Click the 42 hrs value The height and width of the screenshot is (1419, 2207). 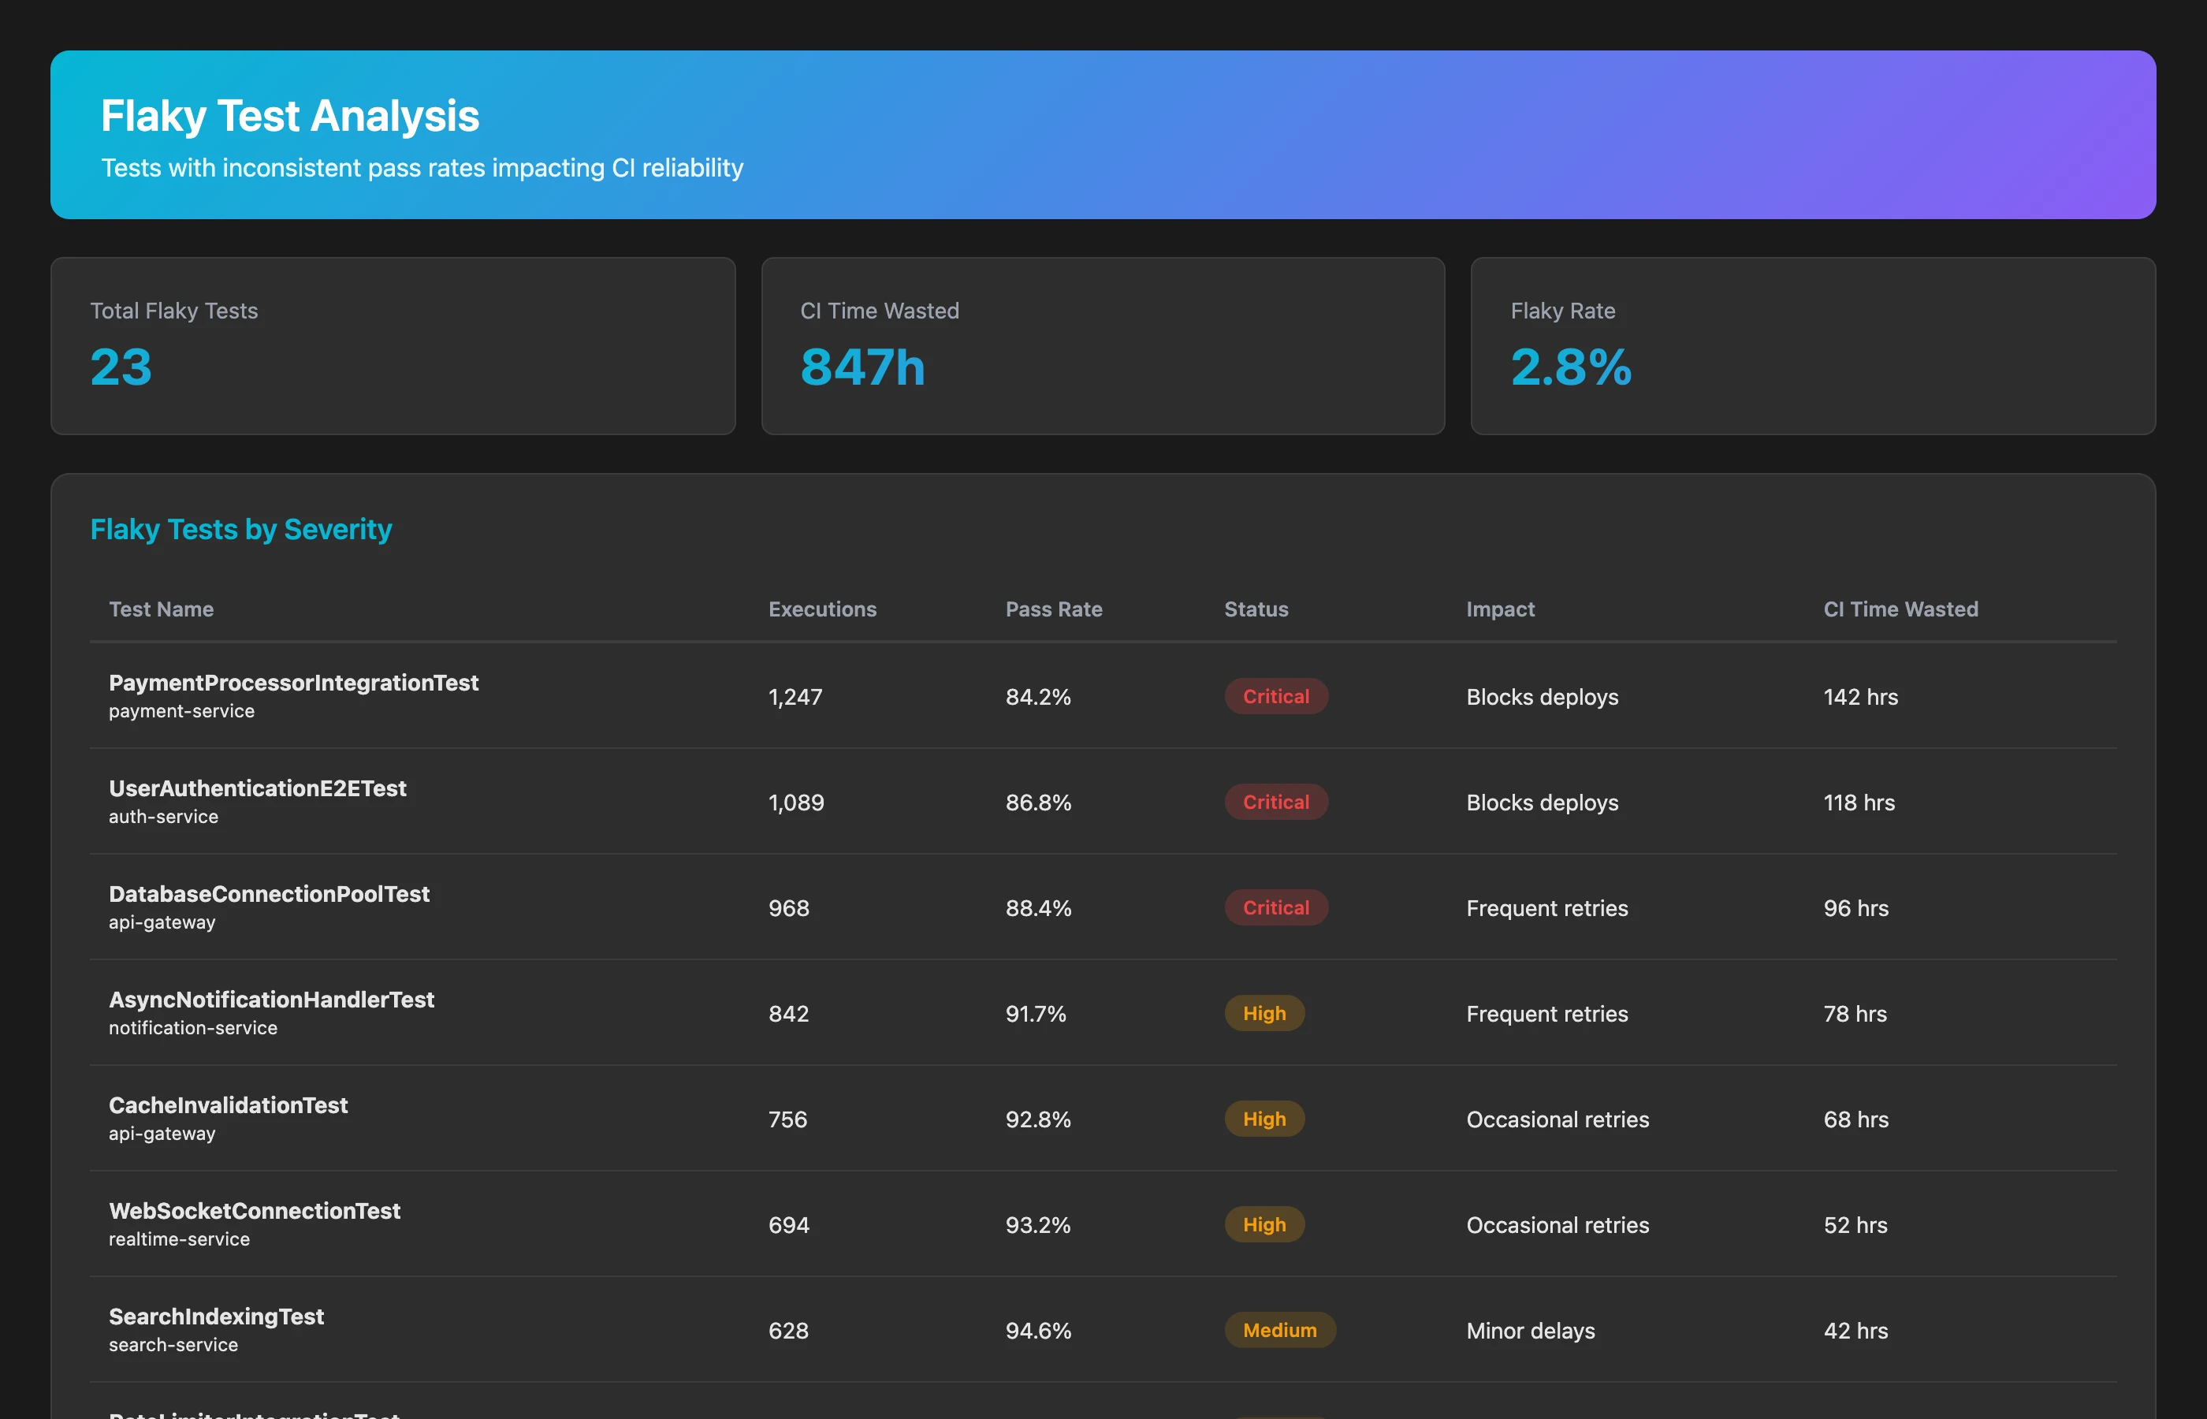1856,1331
